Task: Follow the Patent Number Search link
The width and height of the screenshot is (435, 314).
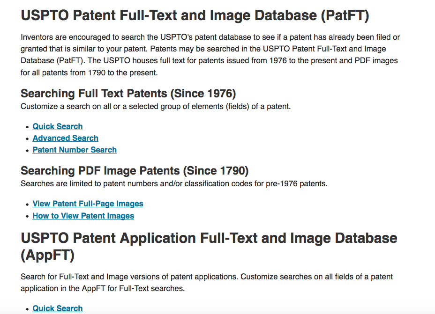Action: click(75, 150)
